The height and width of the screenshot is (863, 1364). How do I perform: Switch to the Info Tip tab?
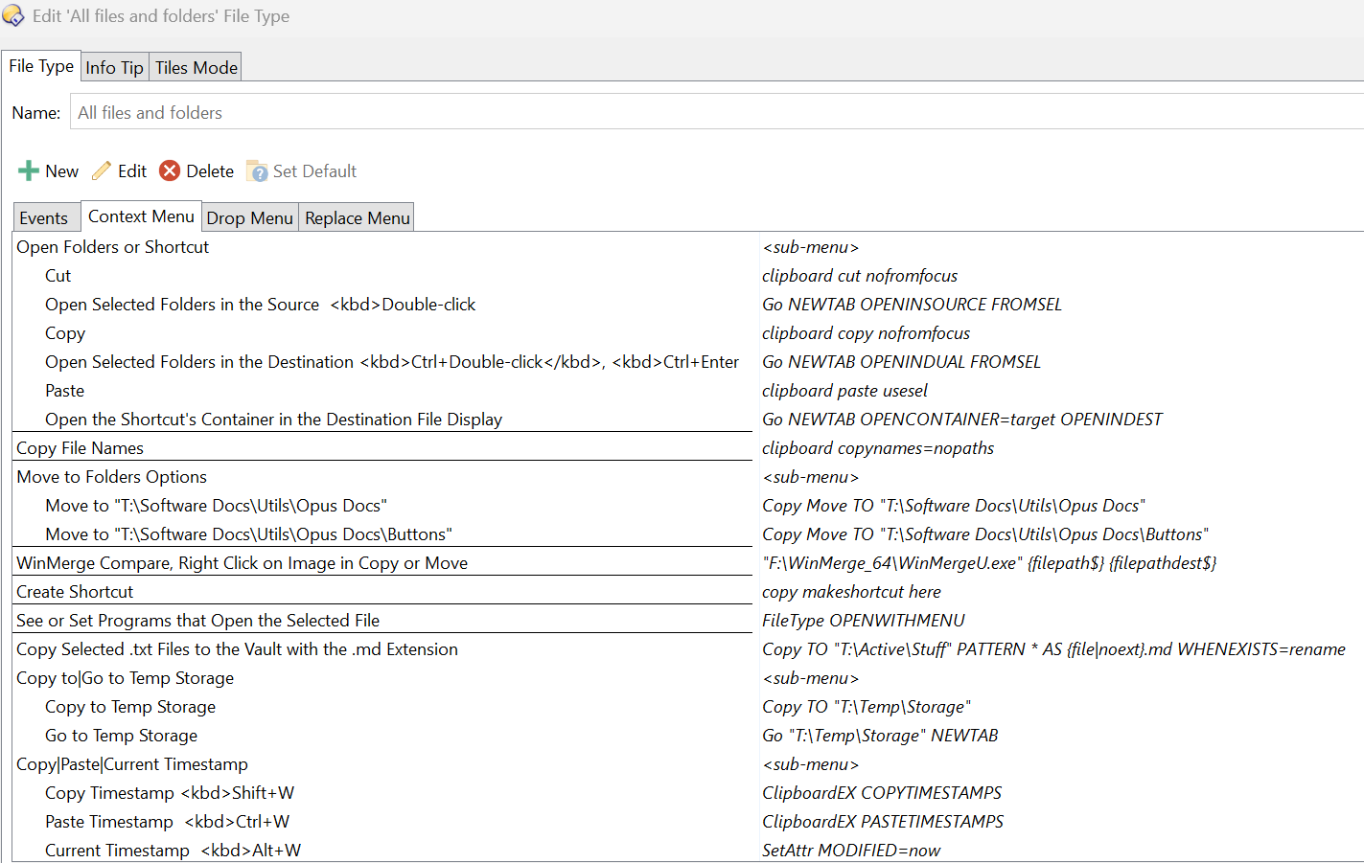114,66
